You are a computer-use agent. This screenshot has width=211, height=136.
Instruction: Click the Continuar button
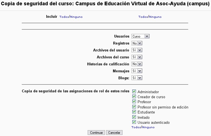(96, 133)
